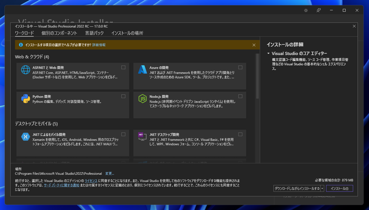The height and width of the screenshot is (210, 369).
Task: Click the インストールの詳細 heading
Action: tap(285, 45)
